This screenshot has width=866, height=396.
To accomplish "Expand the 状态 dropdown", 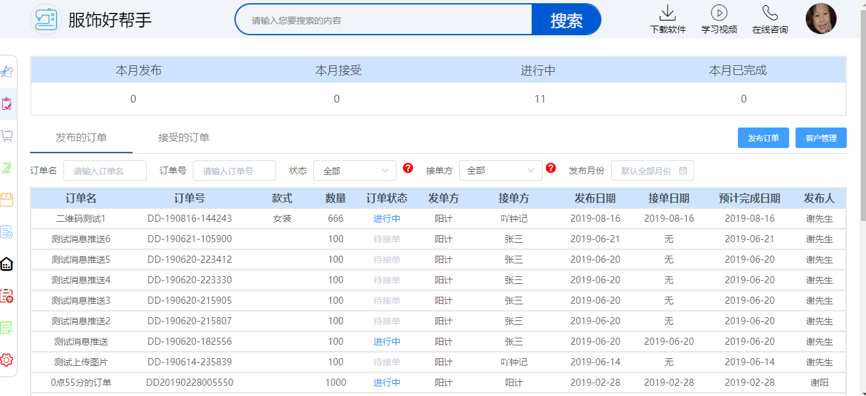I will pos(355,170).
